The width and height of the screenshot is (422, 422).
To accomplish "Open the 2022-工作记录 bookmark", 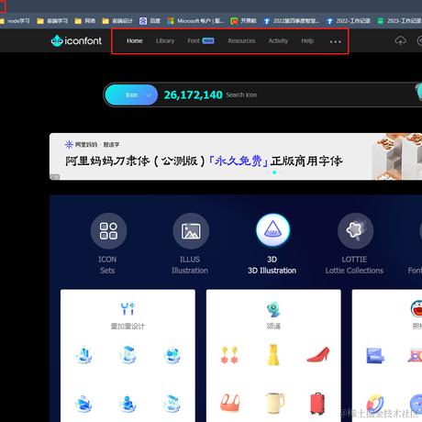I will [349, 21].
